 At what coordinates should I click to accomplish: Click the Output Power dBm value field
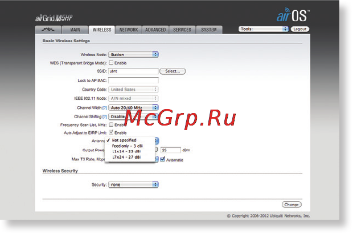(171, 150)
